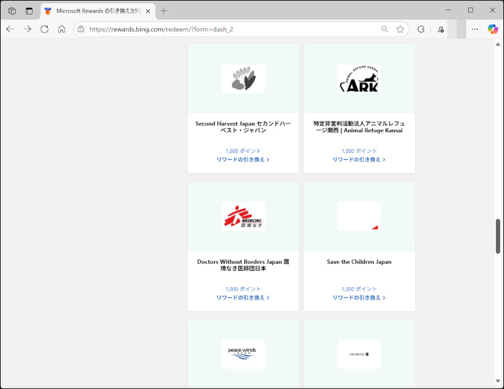This screenshot has width=504, height=389.
Task: Click Second Harvest Japan logo thumbnail
Action: tap(243, 79)
